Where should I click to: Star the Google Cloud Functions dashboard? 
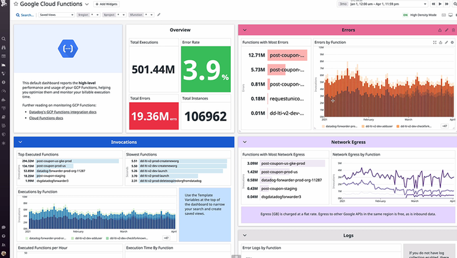[16, 4]
